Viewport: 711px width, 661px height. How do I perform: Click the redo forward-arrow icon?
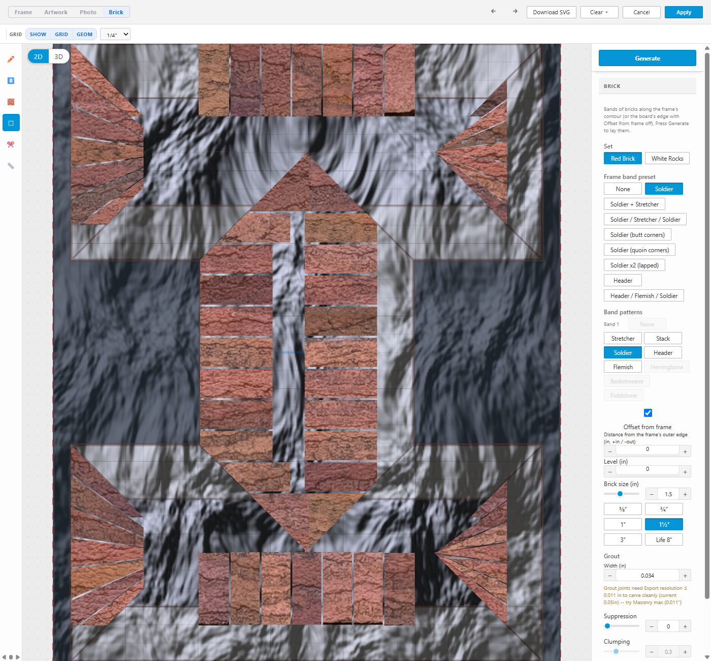[x=515, y=11]
